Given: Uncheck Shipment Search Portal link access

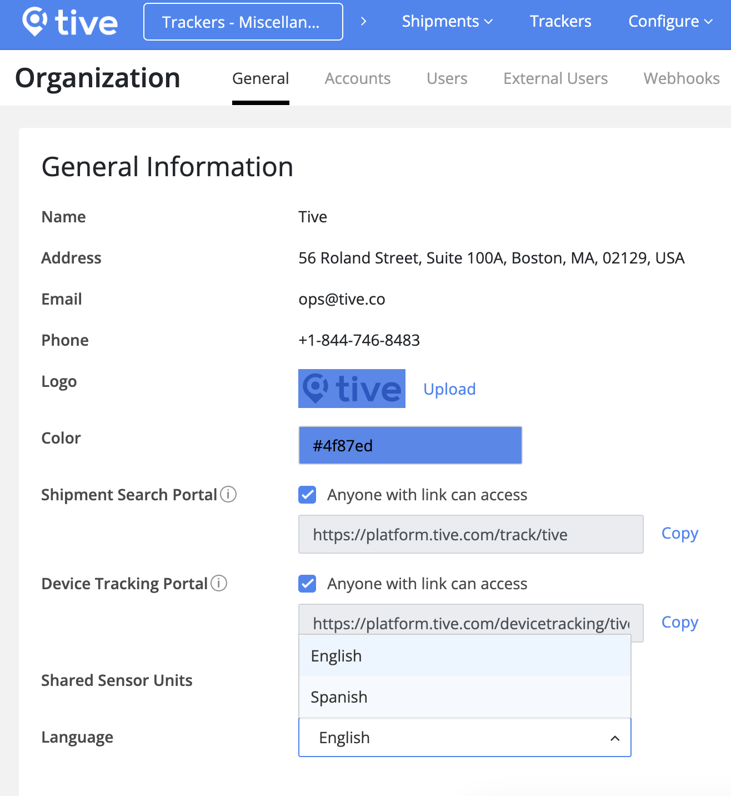Looking at the screenshot, I should point(307,495).
